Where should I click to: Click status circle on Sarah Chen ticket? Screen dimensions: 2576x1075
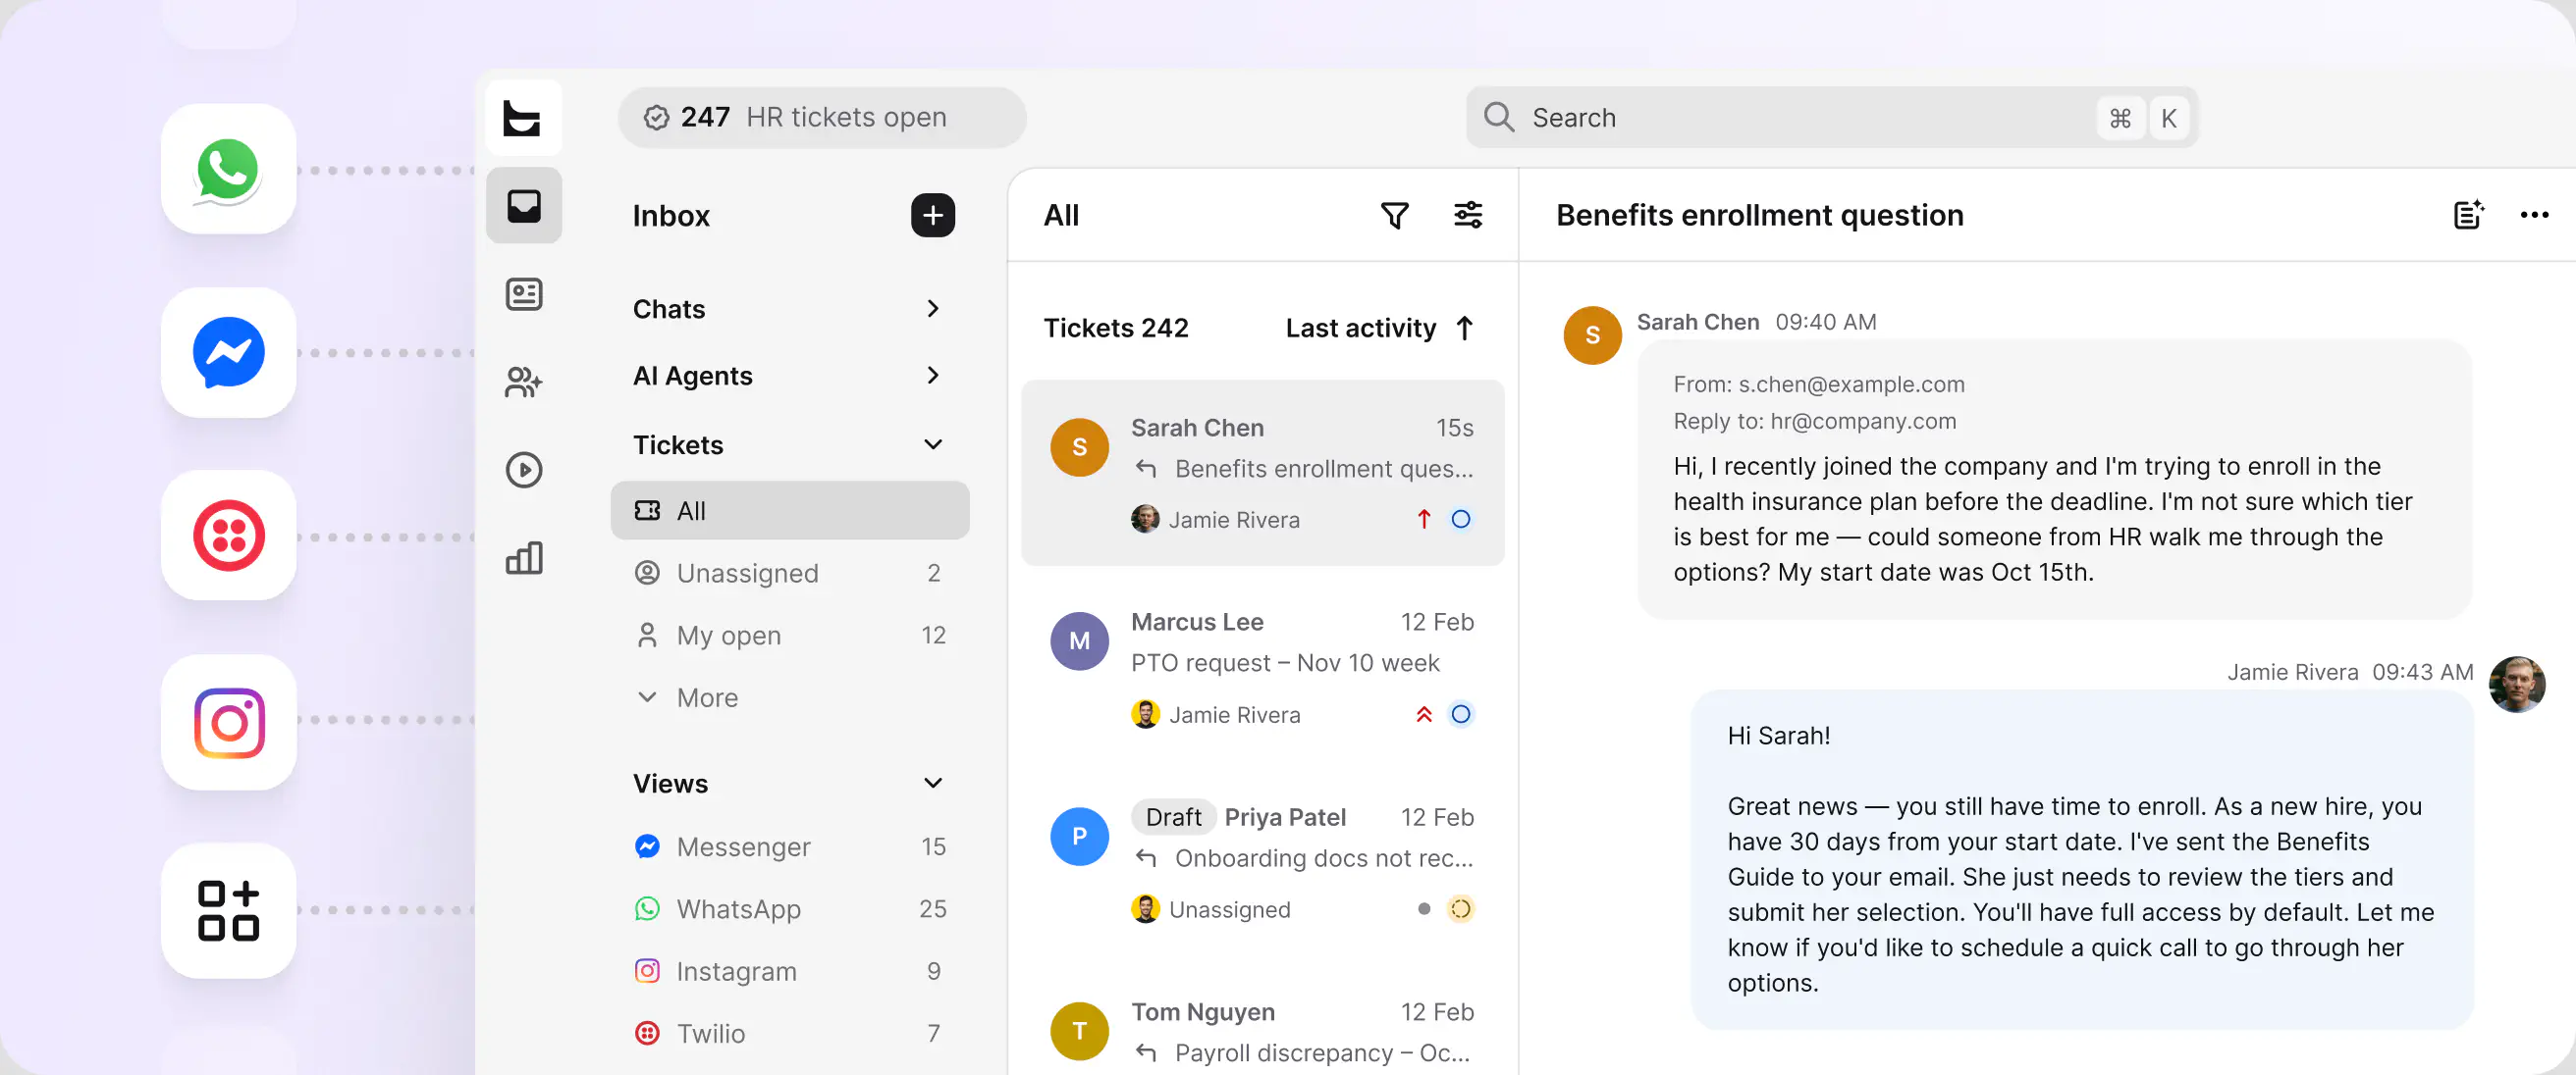point(1460,519)
